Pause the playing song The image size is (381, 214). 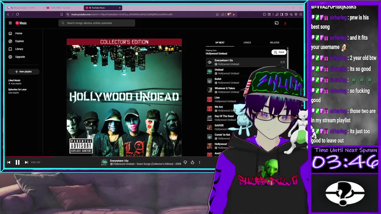18,162
